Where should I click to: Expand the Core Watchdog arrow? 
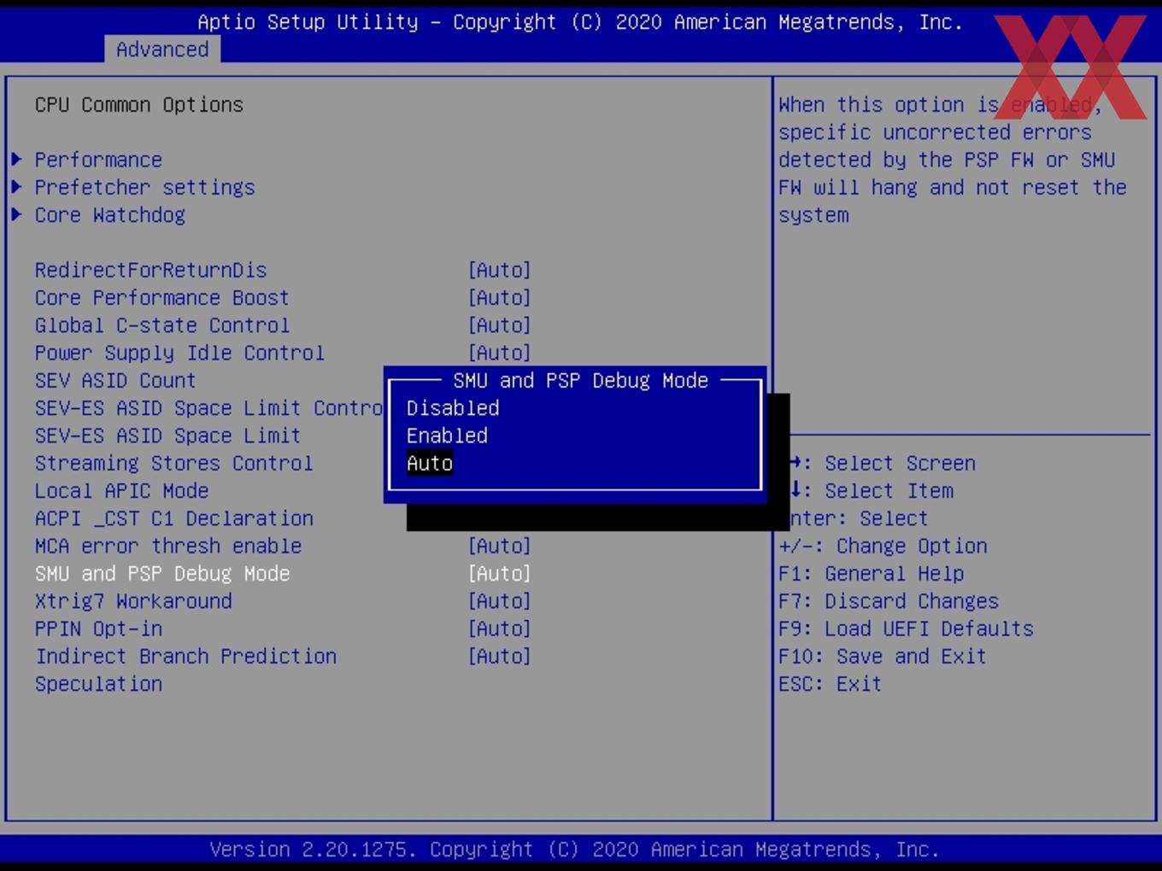click(x=16, y=214)
